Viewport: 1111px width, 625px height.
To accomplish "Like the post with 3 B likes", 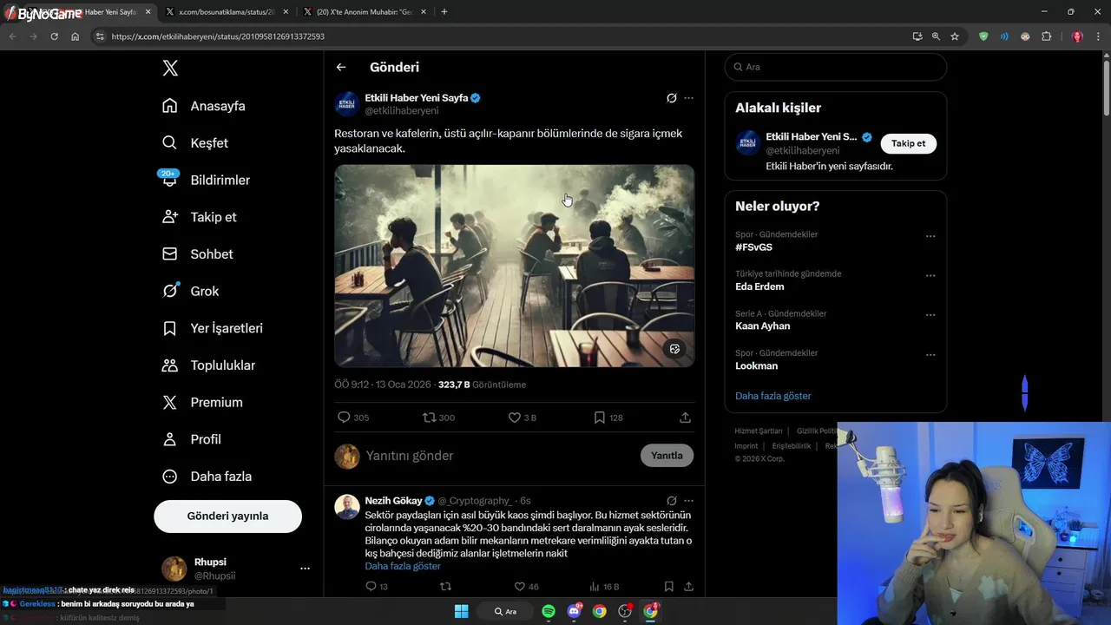I will [x=523, y=418].
